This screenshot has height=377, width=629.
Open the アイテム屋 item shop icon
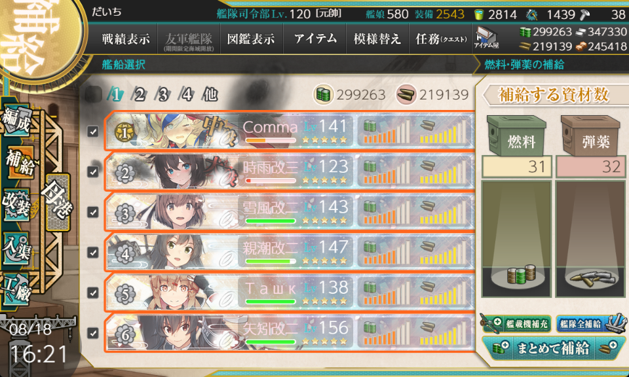pos(486,38)
